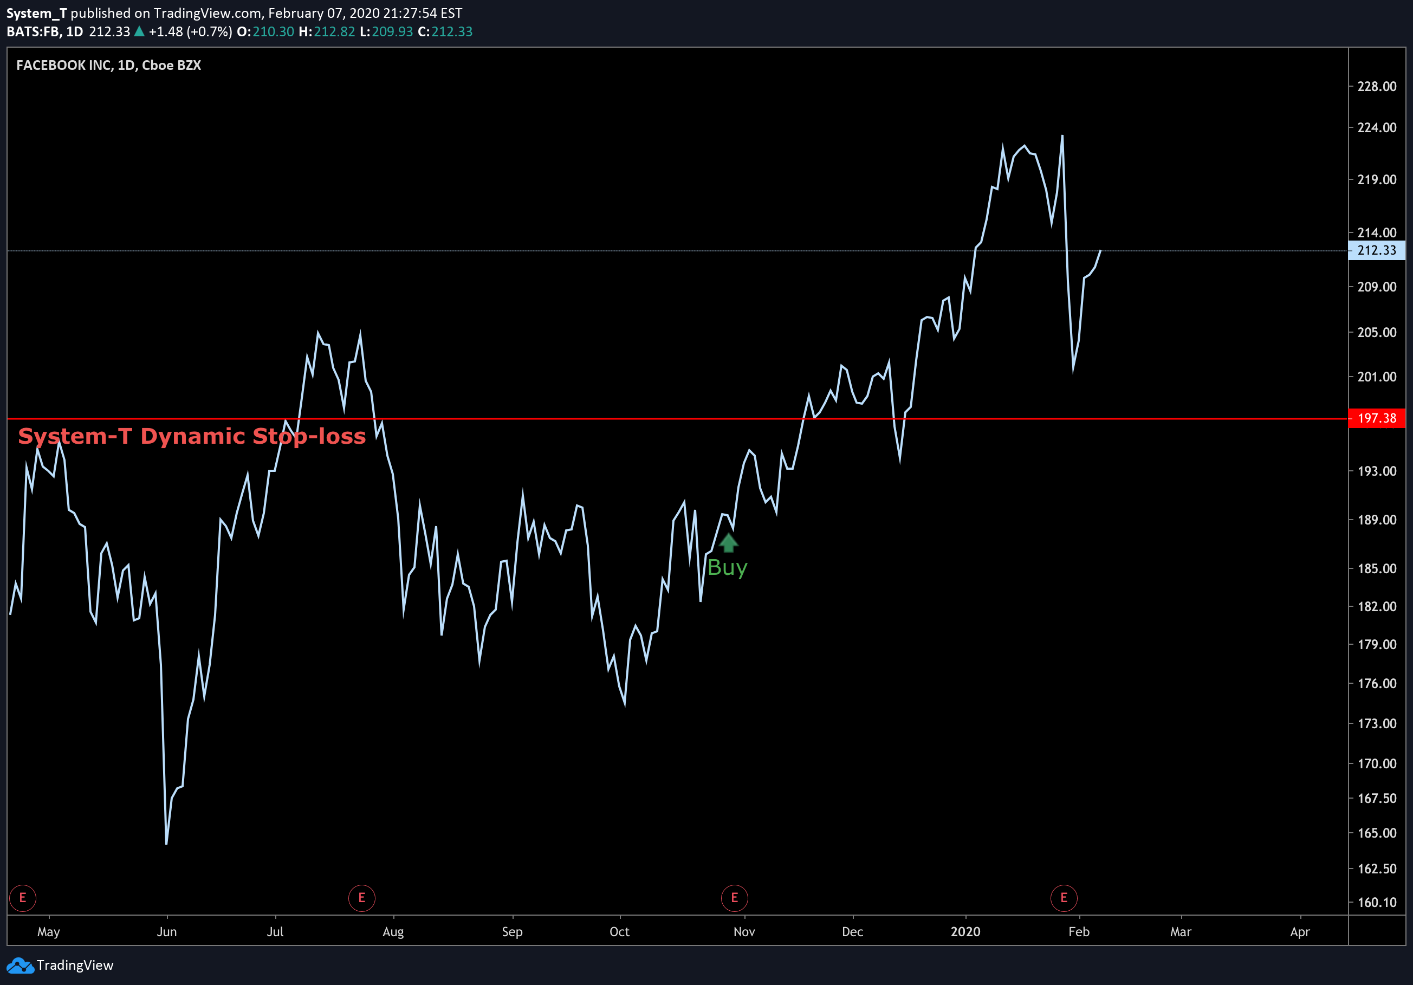The height and width of the screenshot is (985, 1413).
Task: Click the System_T author name
Action: (36, 13)
